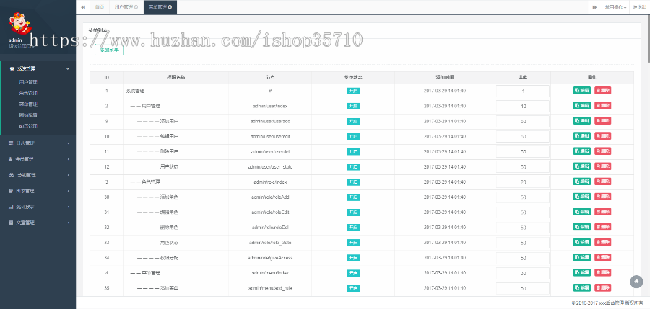Toggle 开启 status for admin/user/userdel row

pos(353,152)
